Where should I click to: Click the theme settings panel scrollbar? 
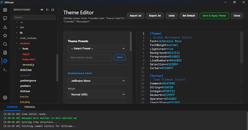click(x=131, y=42)
